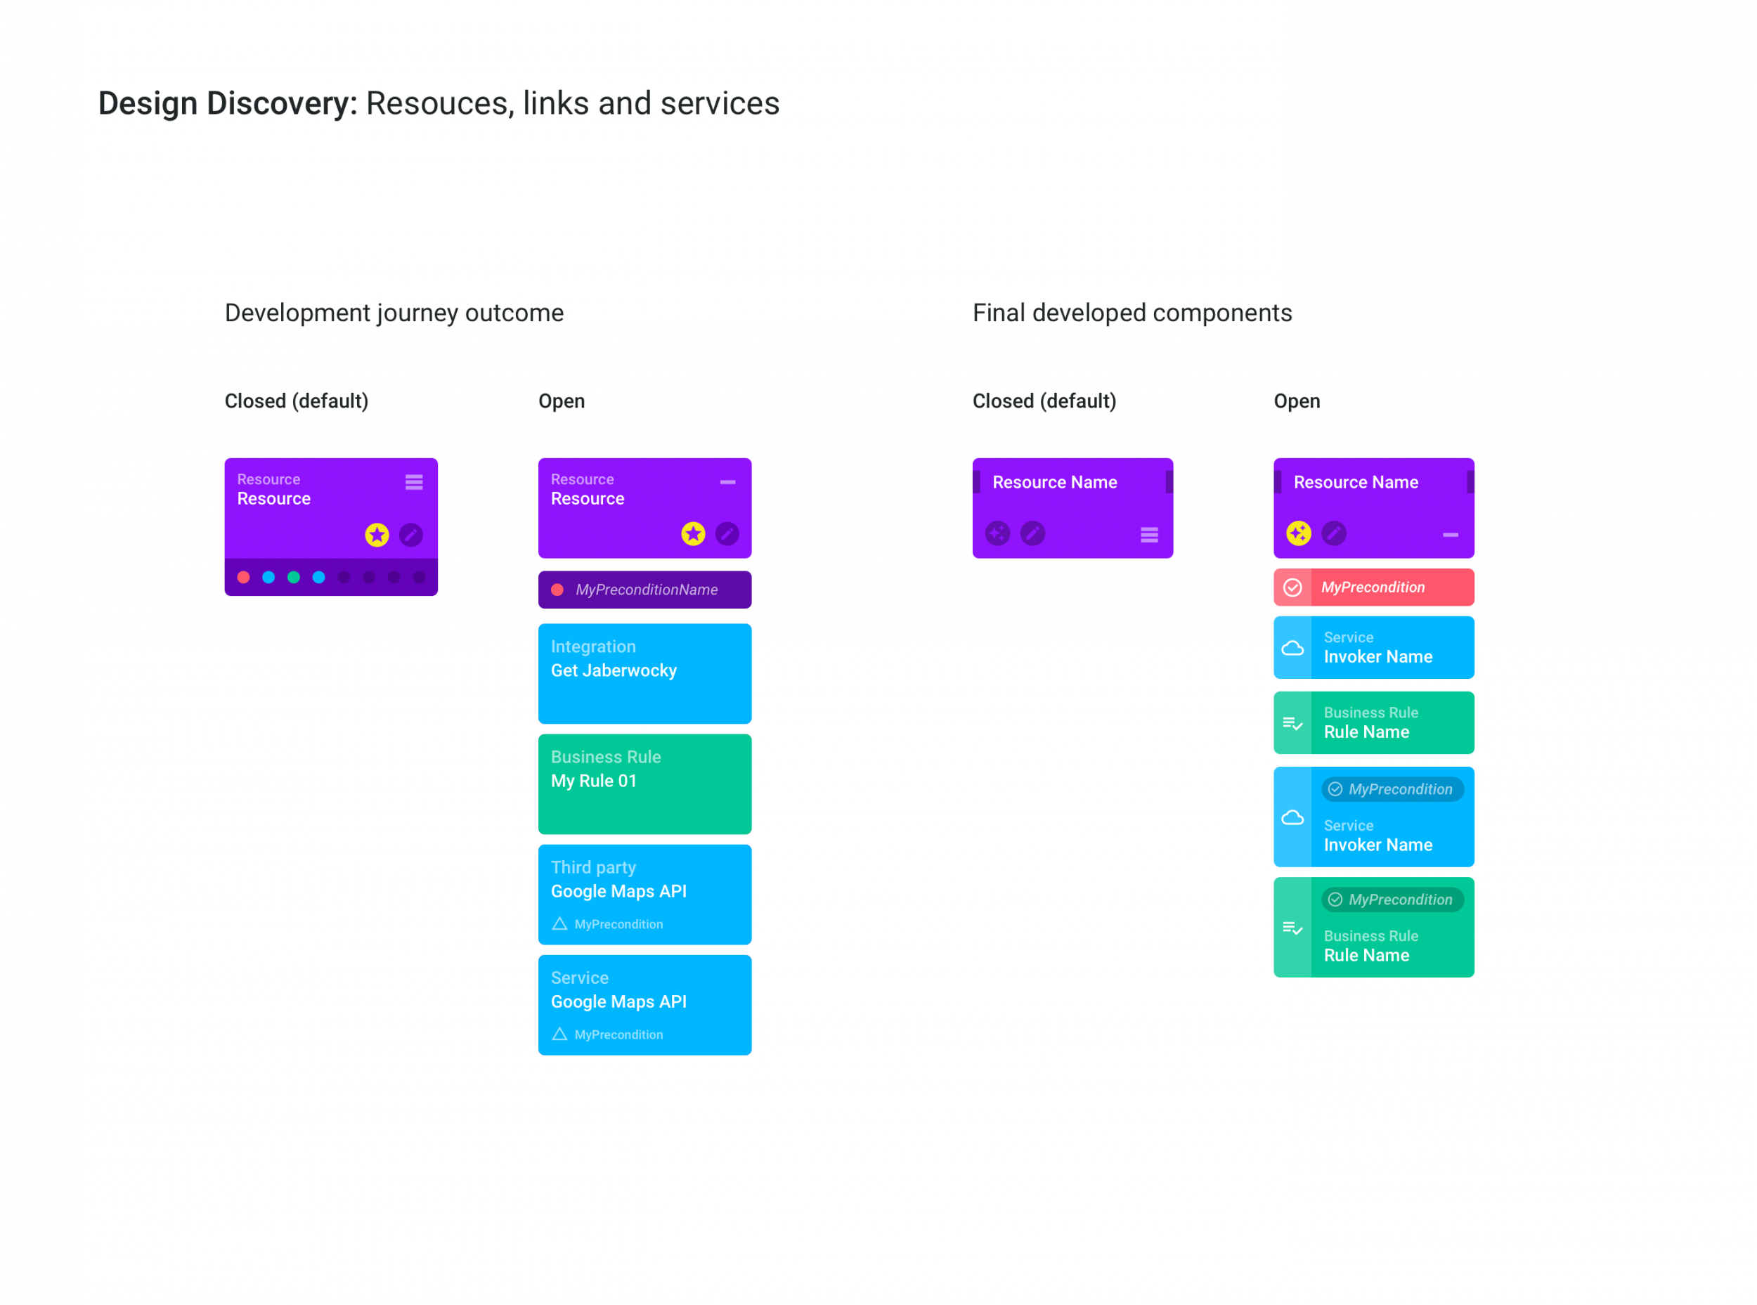Image resolution: width=1757 pixels, height=1305 pixels.
Task: Click the red dot on the closed Resource card
Action: coord(243,578)
